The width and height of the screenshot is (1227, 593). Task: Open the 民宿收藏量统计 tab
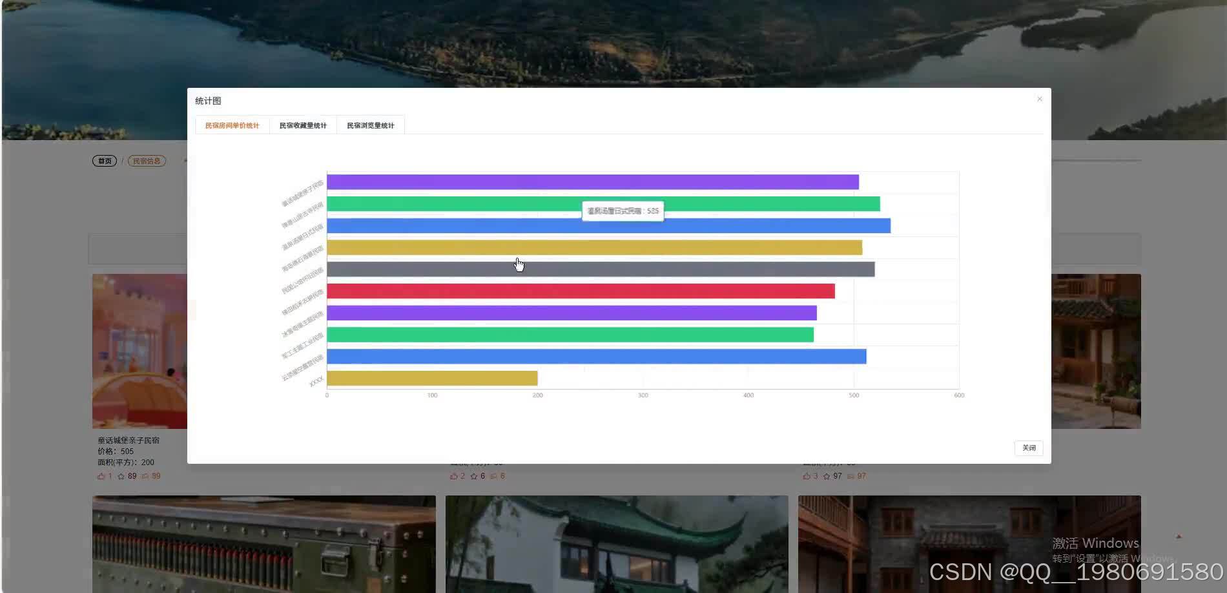click(303, 125)
